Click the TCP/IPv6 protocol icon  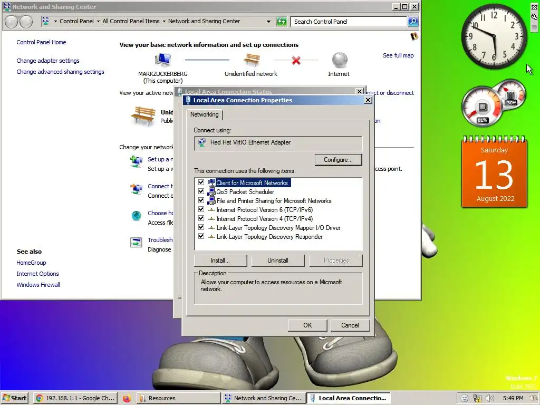pyautogui.click(x=211, y=210)
